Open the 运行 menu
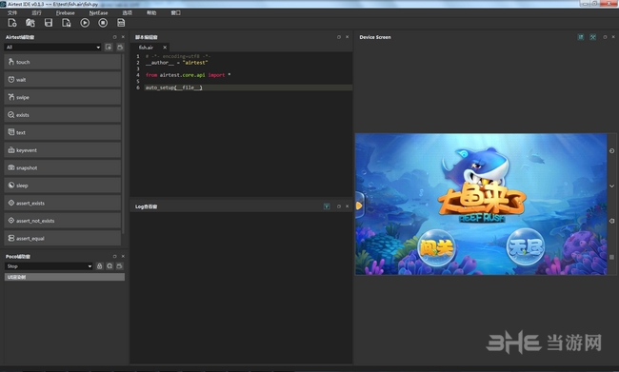 36,13
